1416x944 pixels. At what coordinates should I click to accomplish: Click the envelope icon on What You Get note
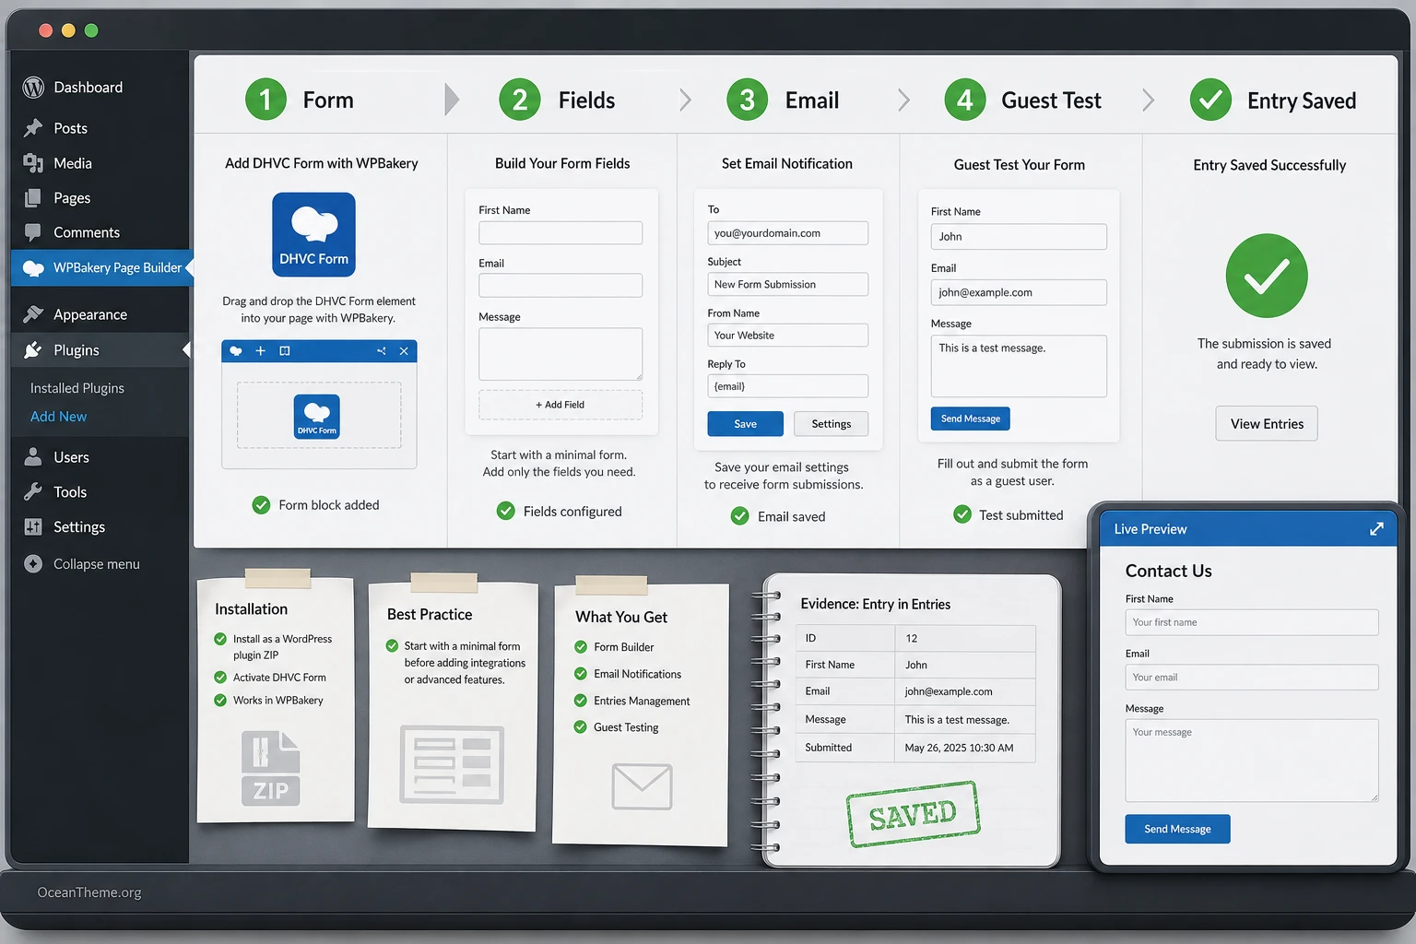[642, 786]
